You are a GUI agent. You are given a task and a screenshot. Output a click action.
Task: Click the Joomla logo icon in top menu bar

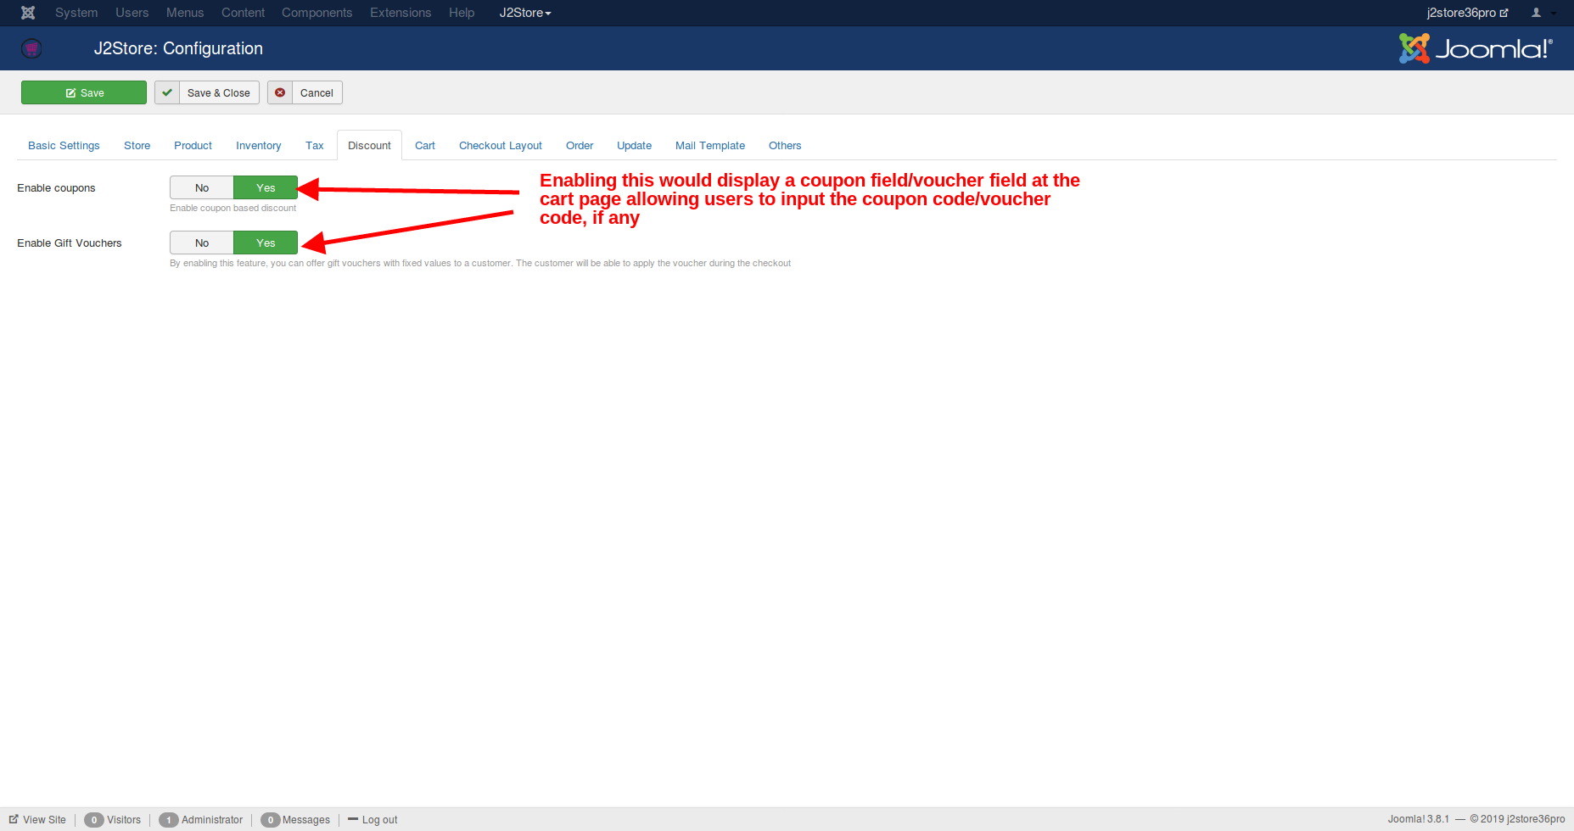pos(28,13)
